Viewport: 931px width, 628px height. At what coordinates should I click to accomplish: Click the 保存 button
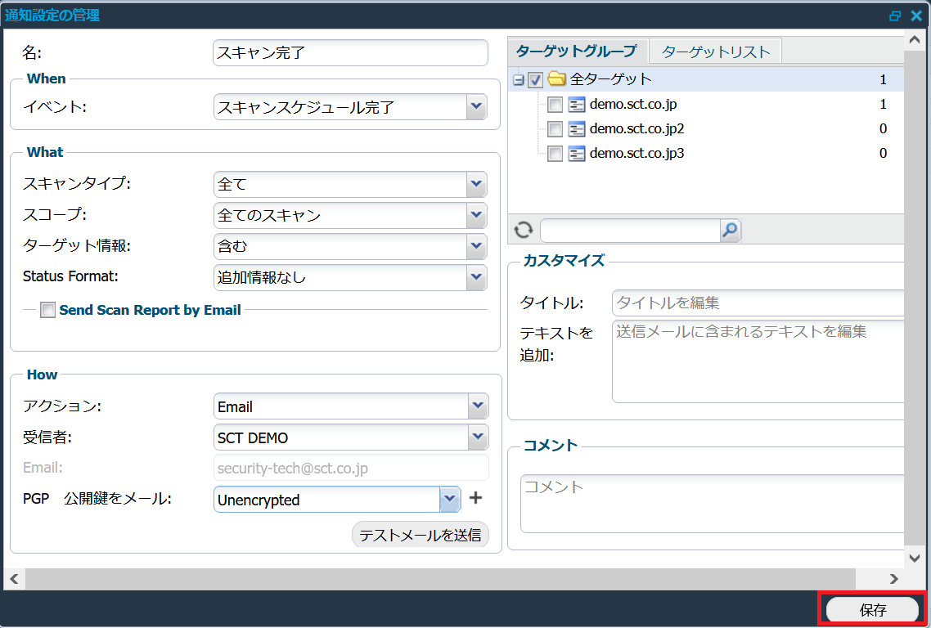[873, 609]
